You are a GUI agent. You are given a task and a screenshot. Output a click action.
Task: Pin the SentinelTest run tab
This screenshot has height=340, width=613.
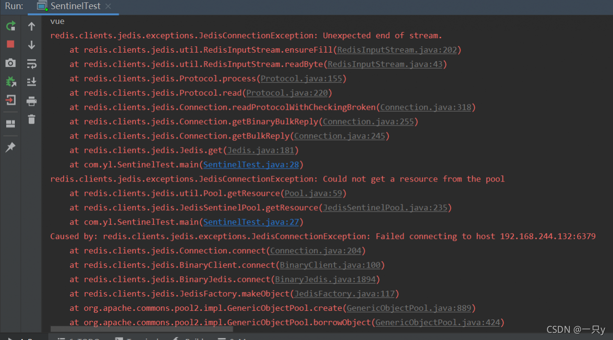11,147
